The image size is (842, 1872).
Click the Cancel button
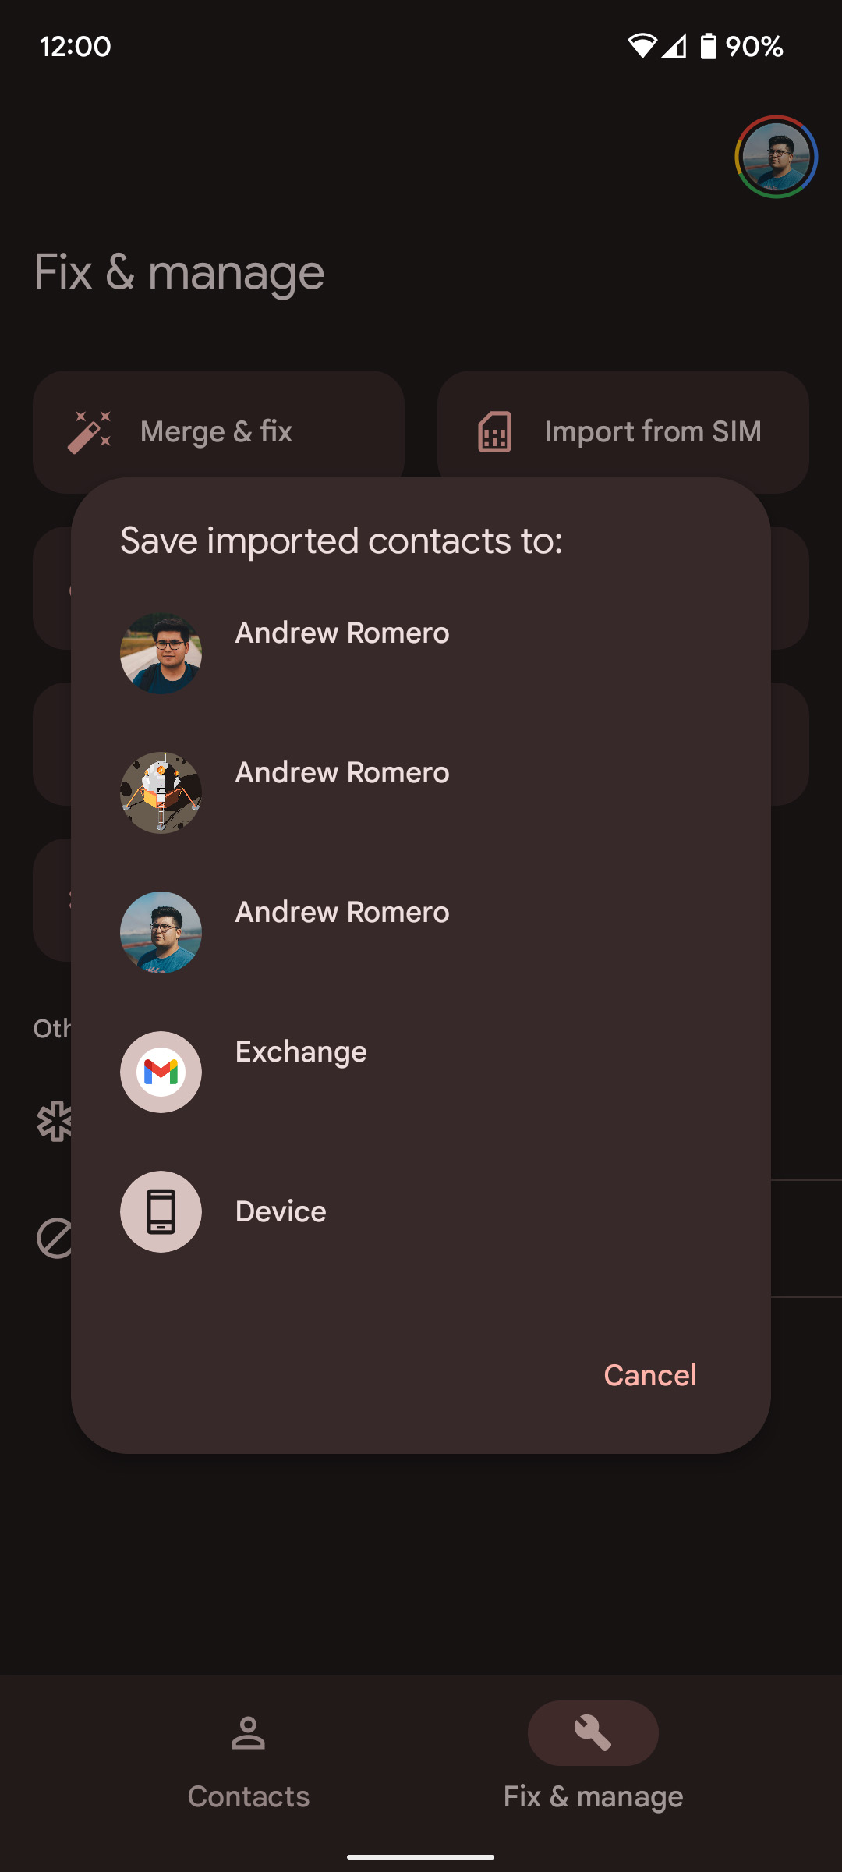click(x=649, y=1375)
